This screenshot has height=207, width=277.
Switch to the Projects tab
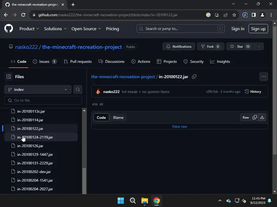pos(167,61)
